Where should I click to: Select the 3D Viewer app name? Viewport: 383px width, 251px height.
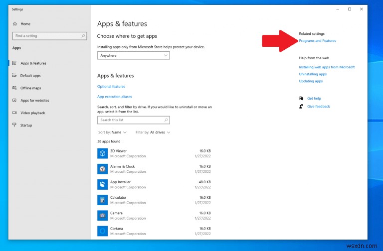118,151
